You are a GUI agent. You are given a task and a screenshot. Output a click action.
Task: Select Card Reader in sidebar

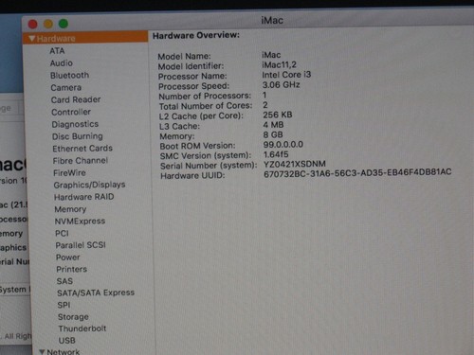point(76,99)
